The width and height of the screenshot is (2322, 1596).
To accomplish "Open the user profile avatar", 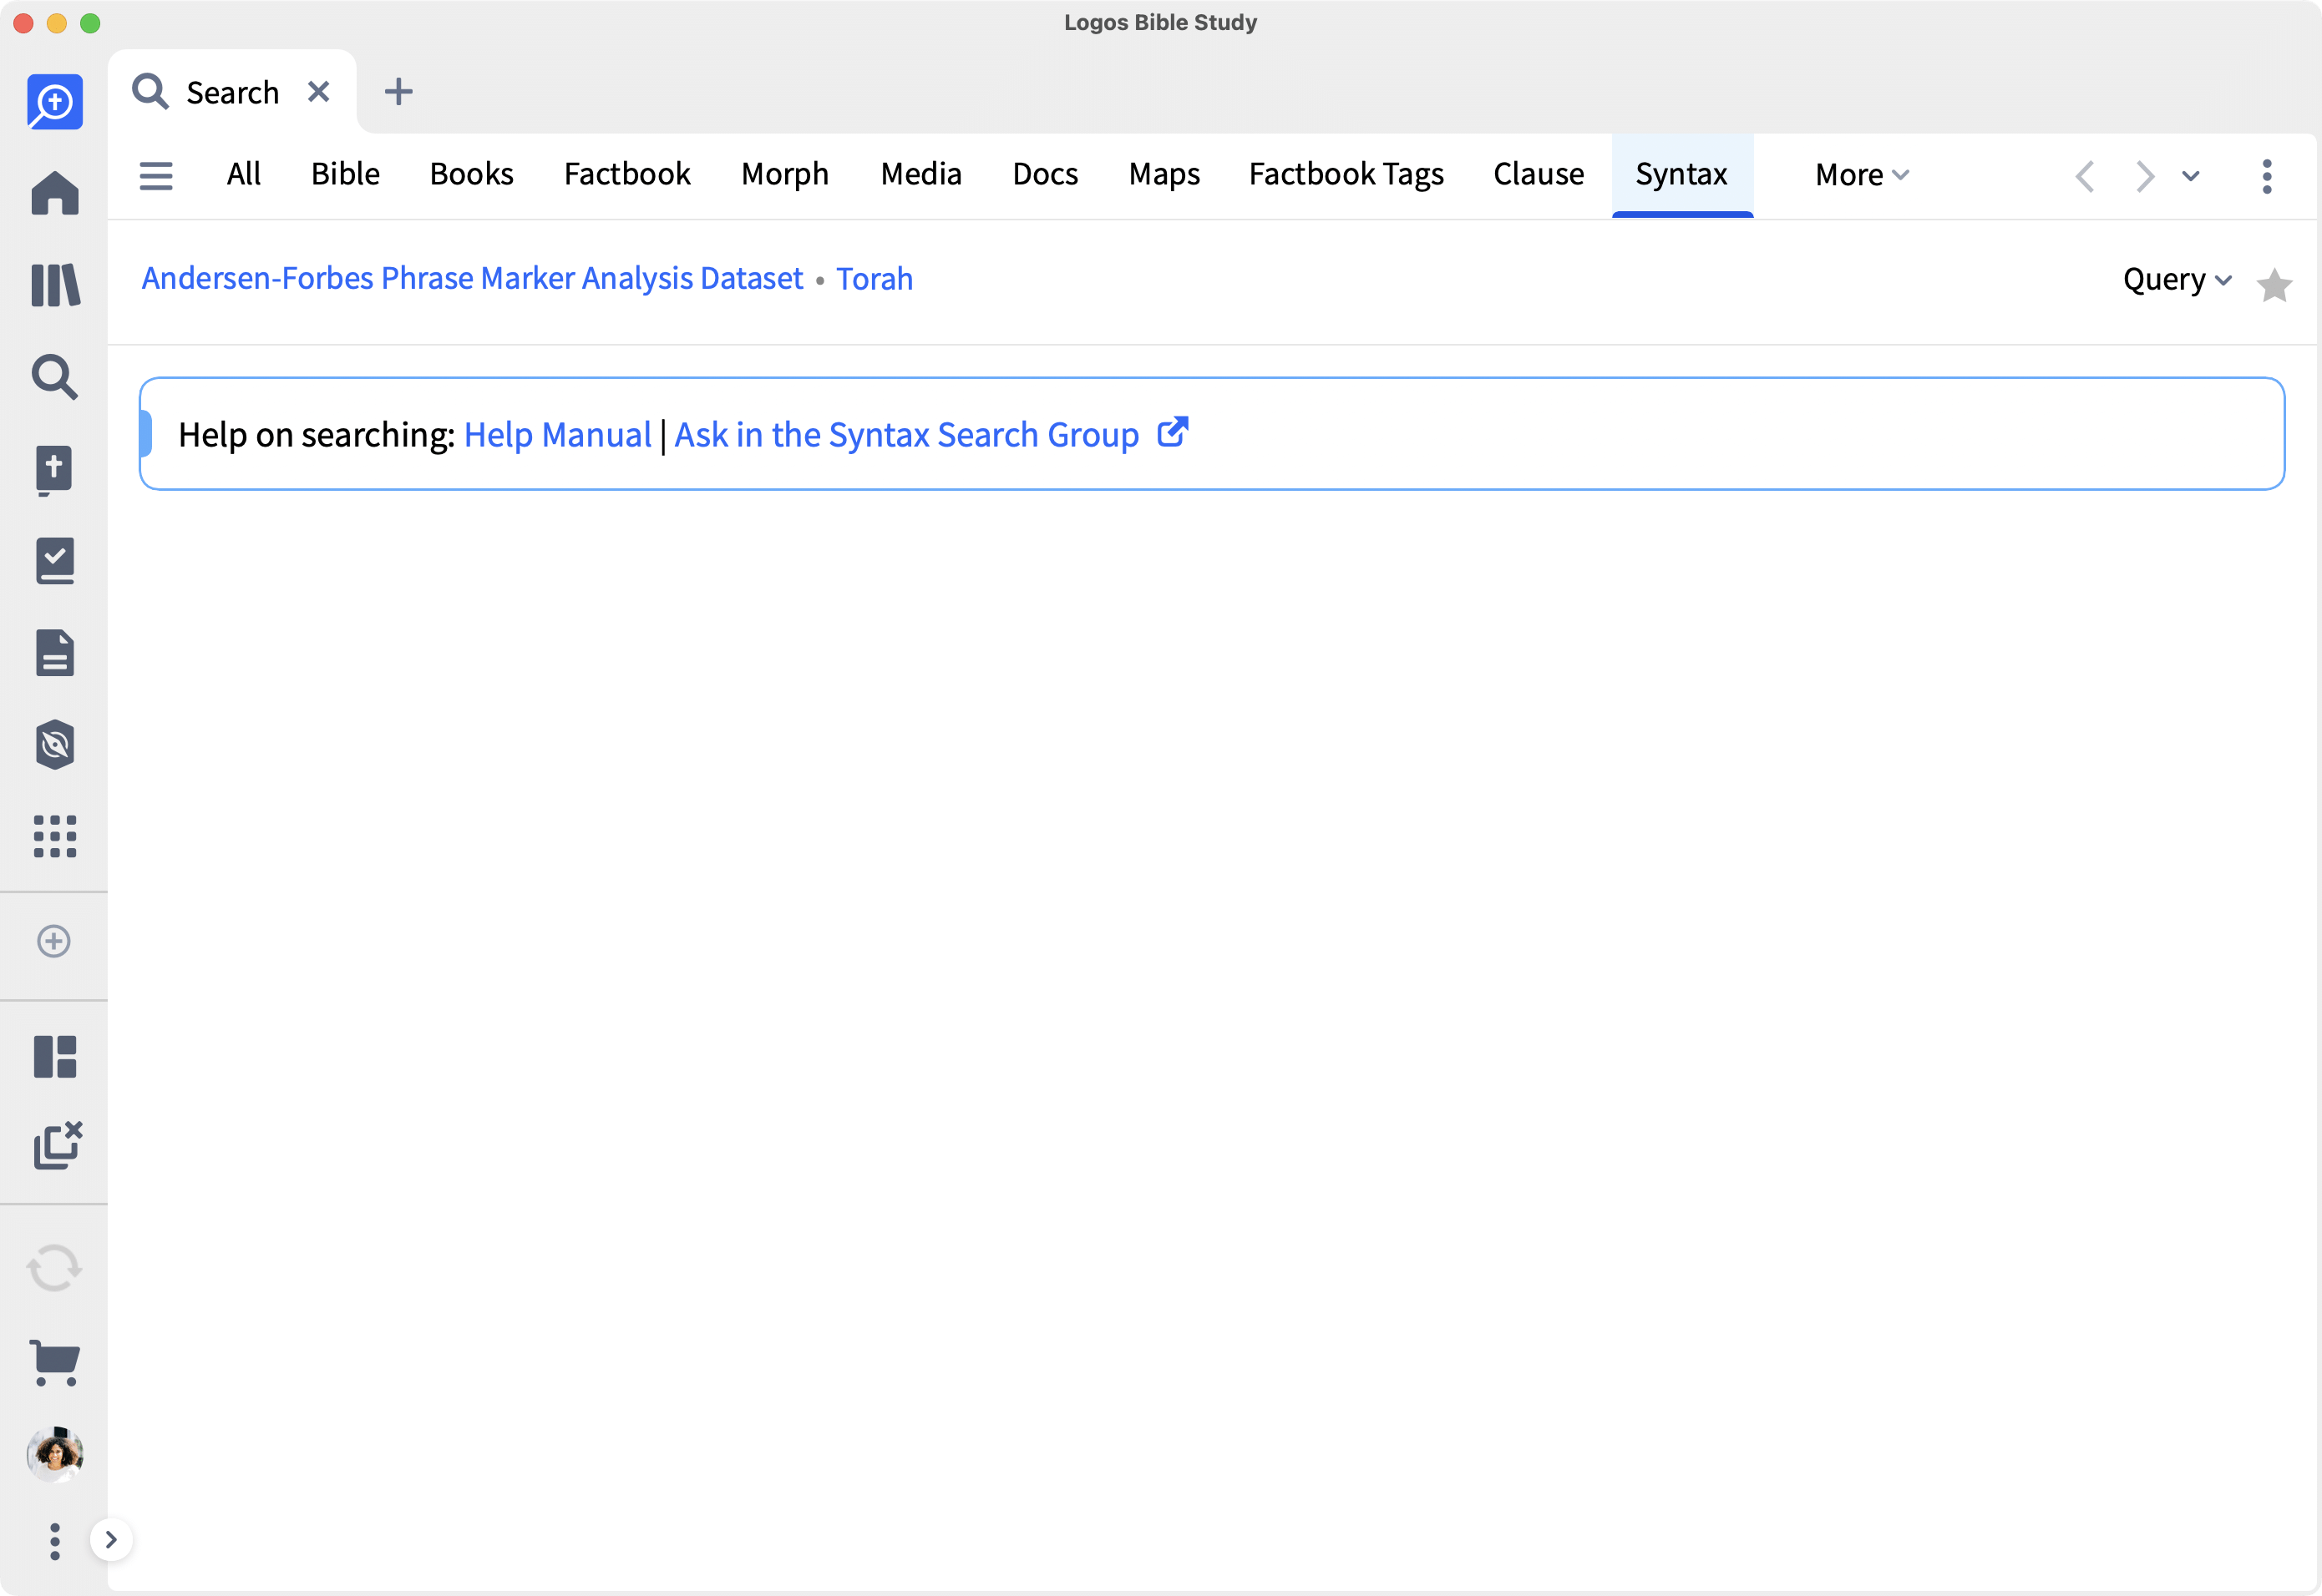I will tap(54, 1454).
